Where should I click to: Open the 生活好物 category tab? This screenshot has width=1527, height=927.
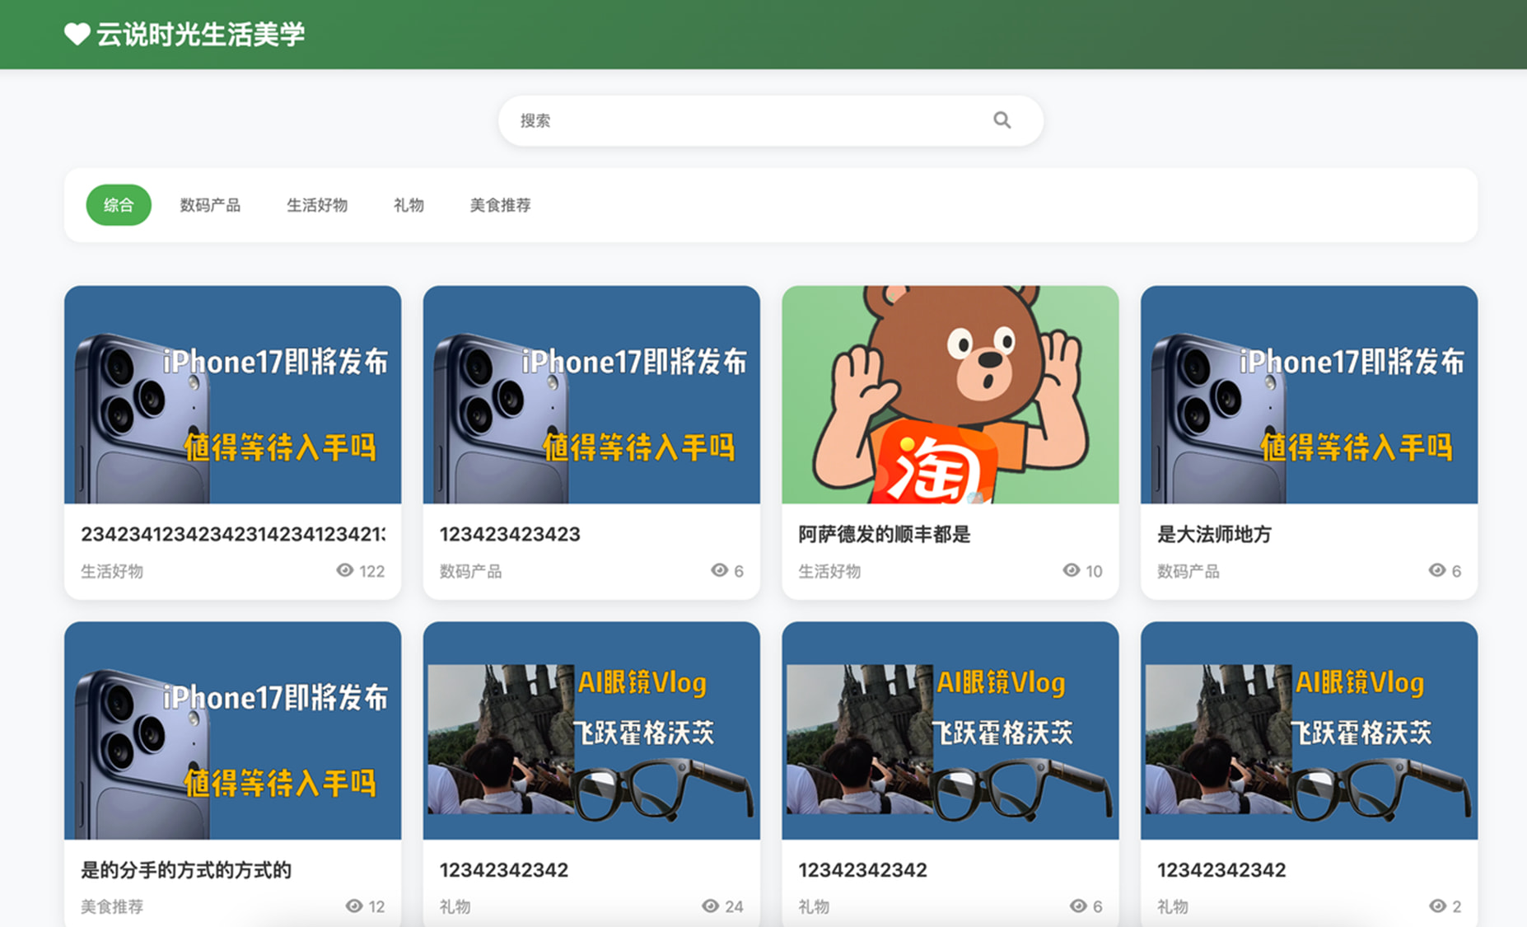[x=317, y=205]
